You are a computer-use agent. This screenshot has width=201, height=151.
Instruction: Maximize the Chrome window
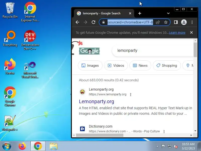coord(183,9)
